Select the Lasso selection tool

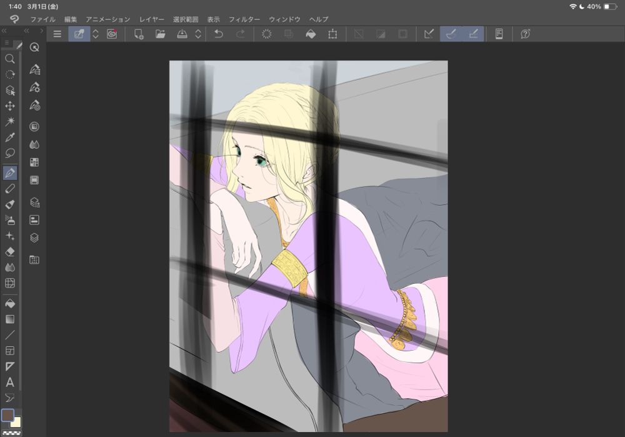(10, 153)
